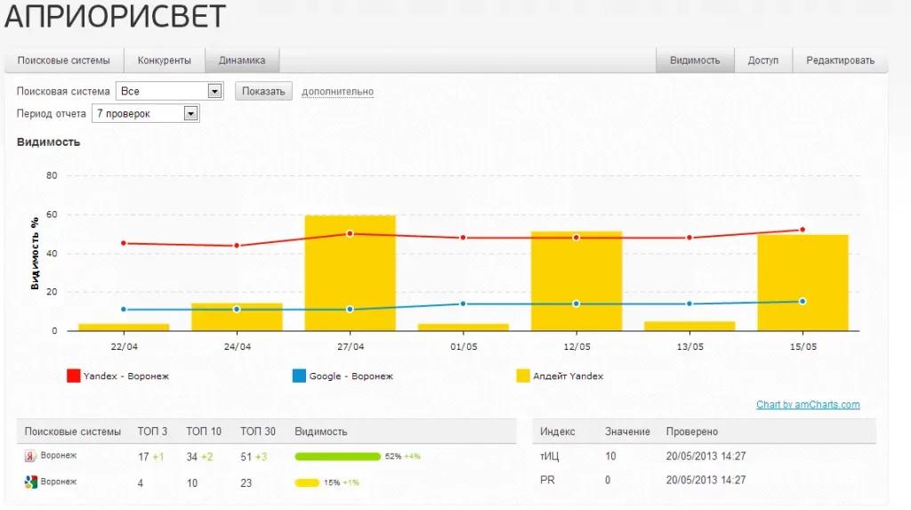Click the Yandex point at 27/04
The width and height of the screenshot is (911, 510).
click(350, 234)
